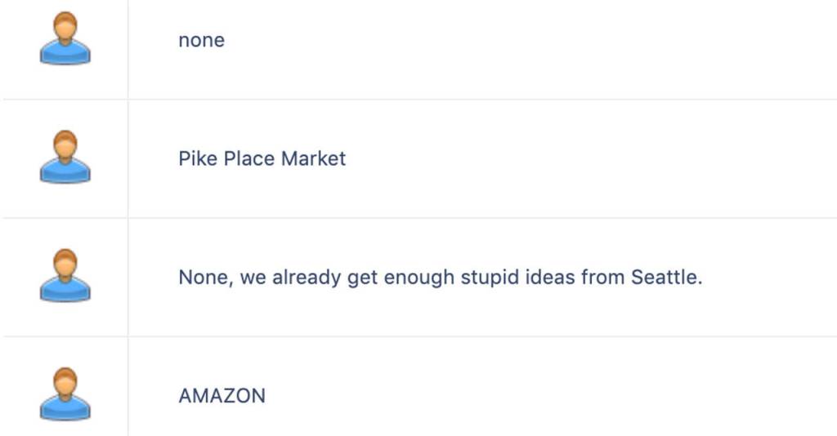Click the word "Market" in the second response

313,158
